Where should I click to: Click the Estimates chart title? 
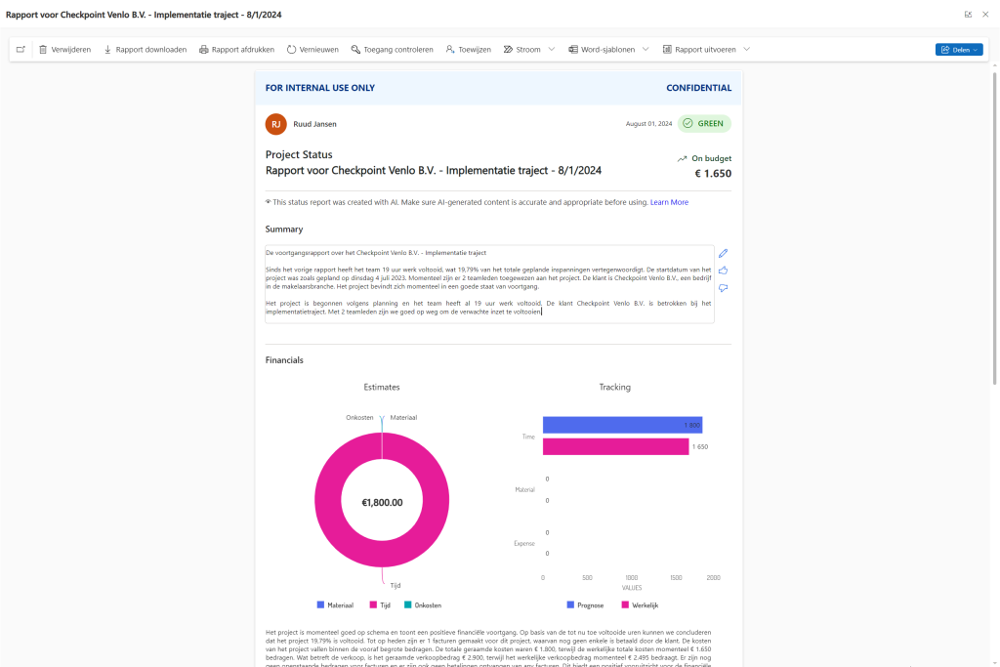382,387
